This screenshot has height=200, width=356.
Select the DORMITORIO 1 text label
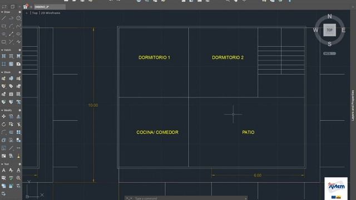[155, 58]
